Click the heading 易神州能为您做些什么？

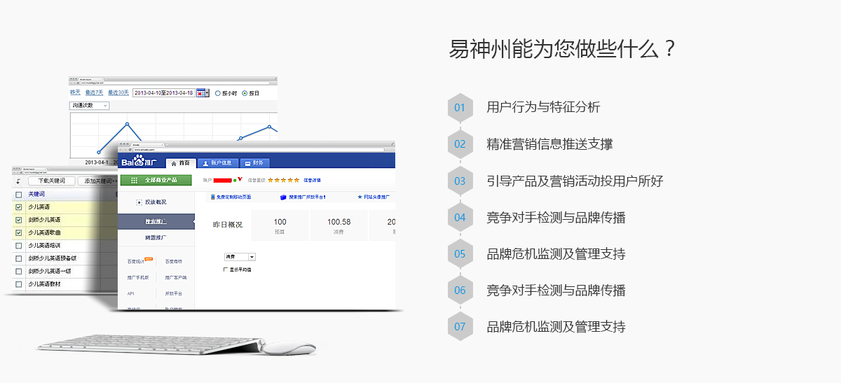[562, 50]
